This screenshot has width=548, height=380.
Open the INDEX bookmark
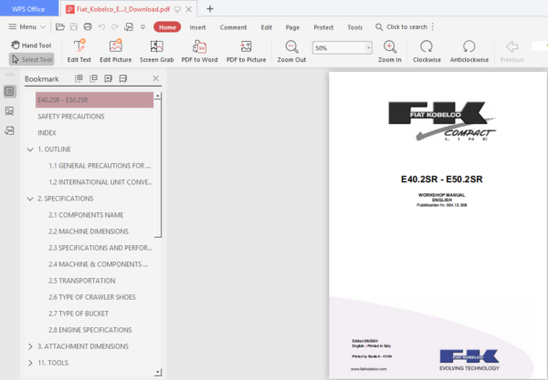click(x=47, y=133)
